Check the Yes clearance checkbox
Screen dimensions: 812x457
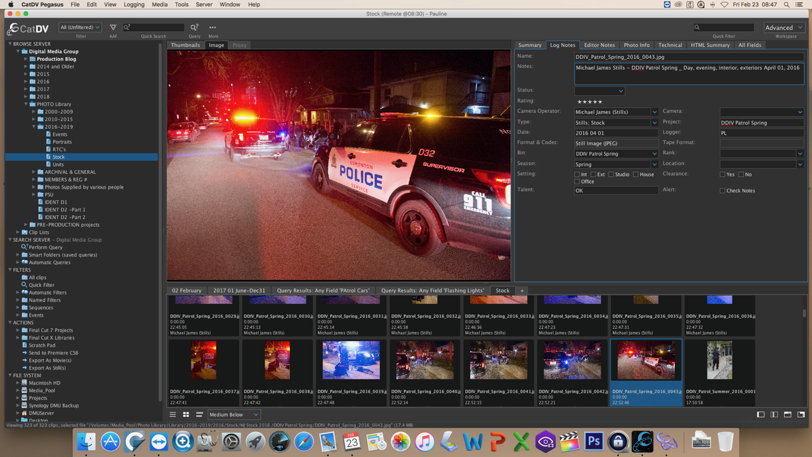point(722,174)
